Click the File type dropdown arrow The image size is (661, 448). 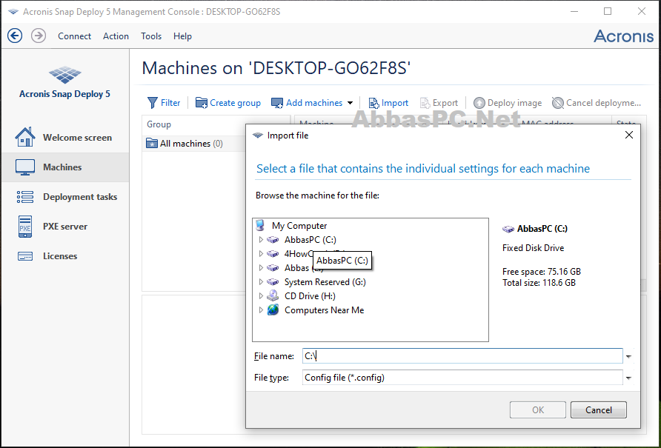tap(628, 378)
